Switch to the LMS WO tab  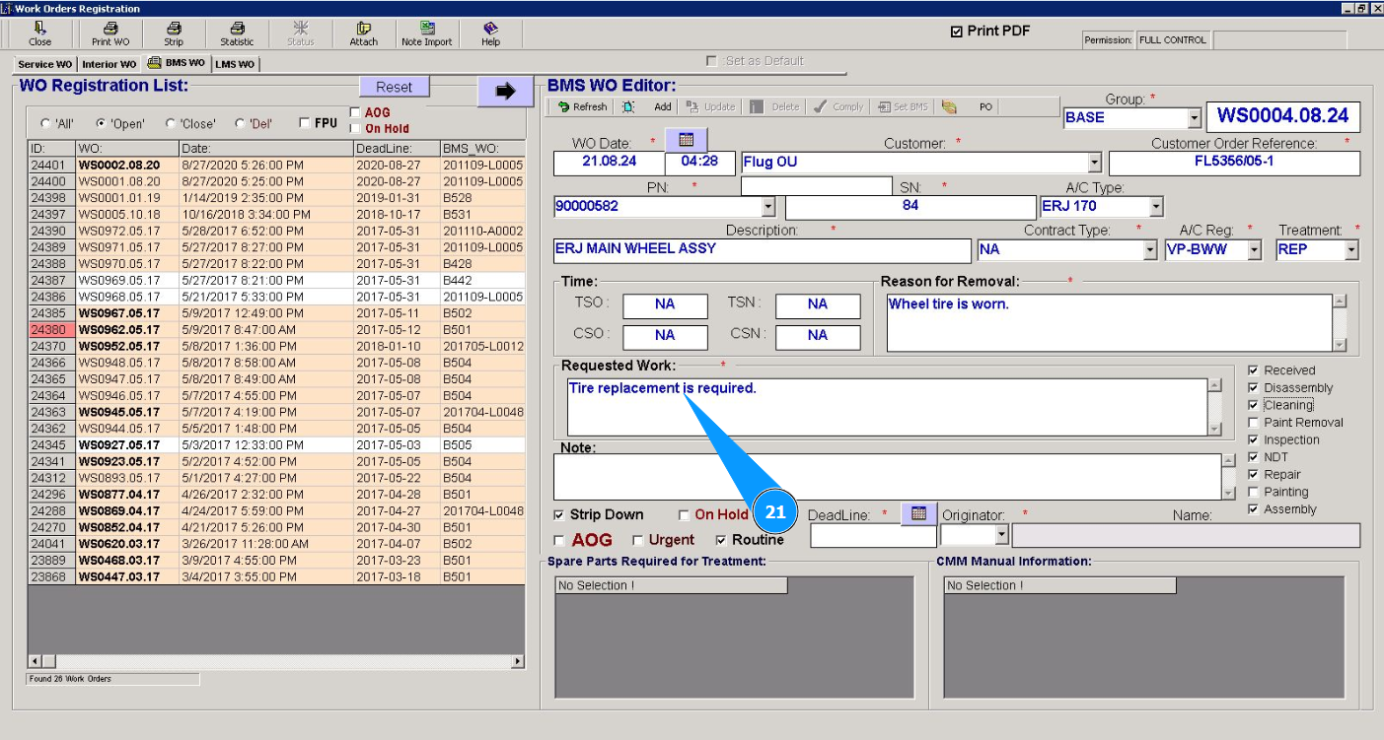(x=235, y=64)
